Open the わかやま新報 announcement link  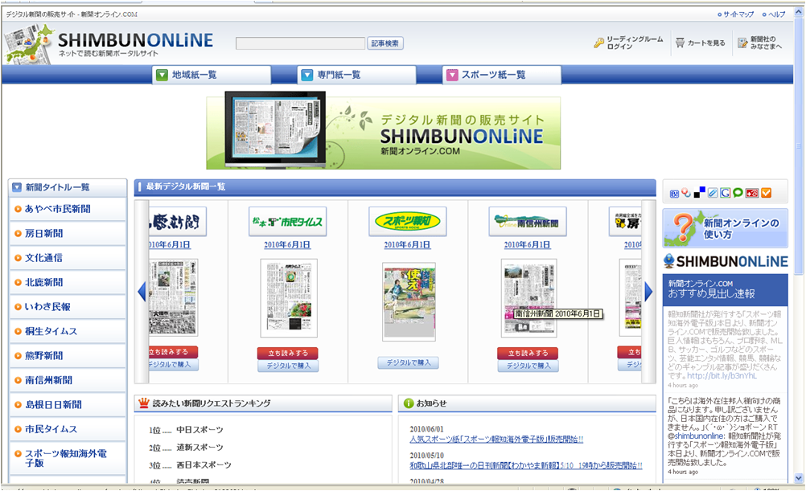pyautogui.click(x=526, y=466)
